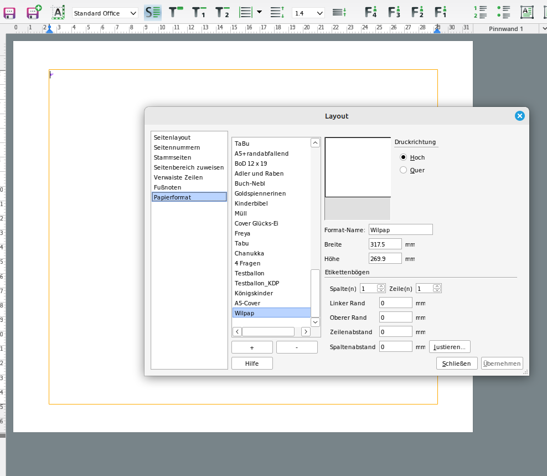Image resolution: width=547 pixels, height=476 pixels.
Task: Choose Kinderbibel from the paper format list
Action: [251, 203]
